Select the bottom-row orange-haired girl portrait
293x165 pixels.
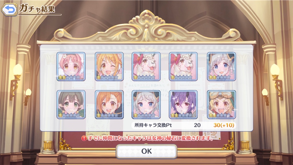pyautogui.click(x=109, y=105)
